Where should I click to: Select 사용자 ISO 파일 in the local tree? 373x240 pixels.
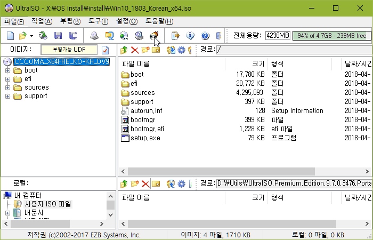click(48, 204)
